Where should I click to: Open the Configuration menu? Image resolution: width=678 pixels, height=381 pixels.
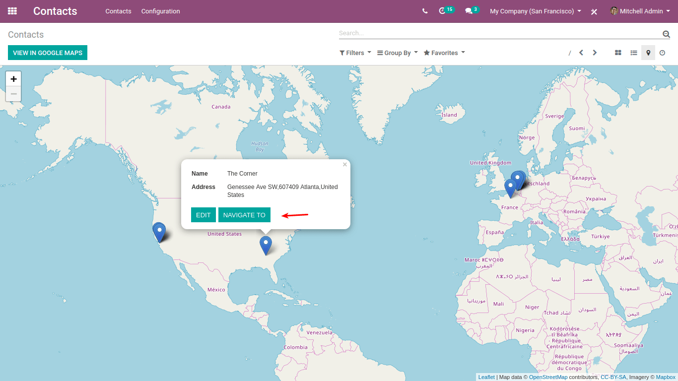point(160,11)
